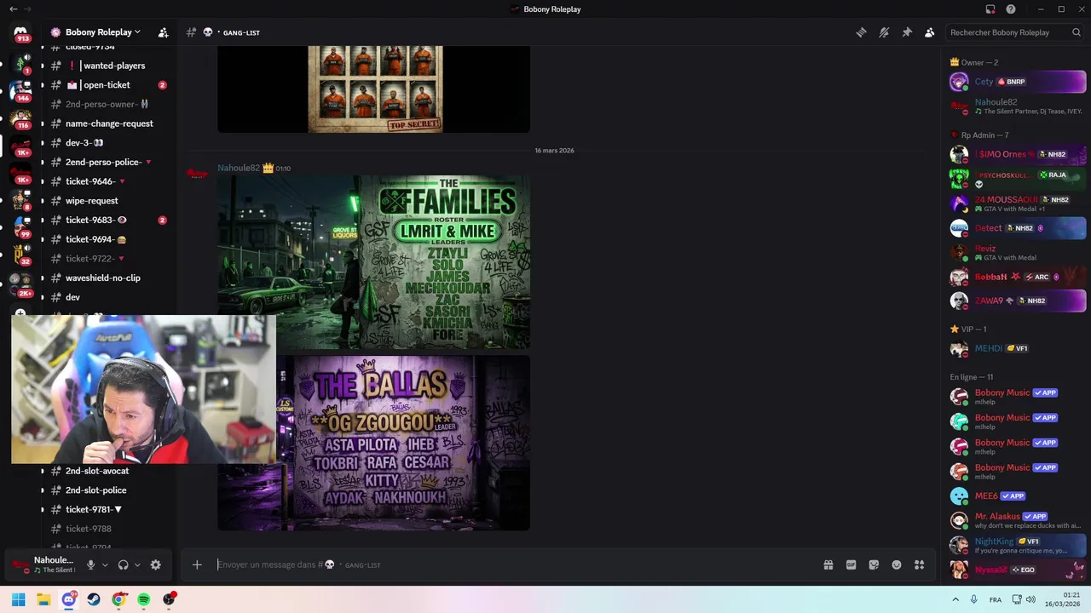The image size is (1091, 613).
Task: Open the Top Secret prisoners image
Action: [373, 89]
